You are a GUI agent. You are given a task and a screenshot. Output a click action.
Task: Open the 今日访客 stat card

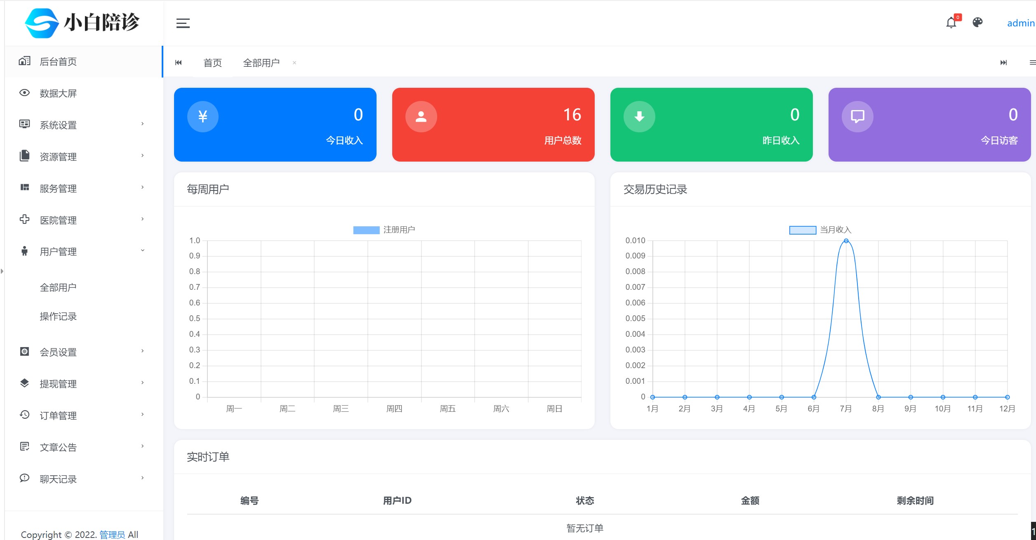[x=930, y=124]
